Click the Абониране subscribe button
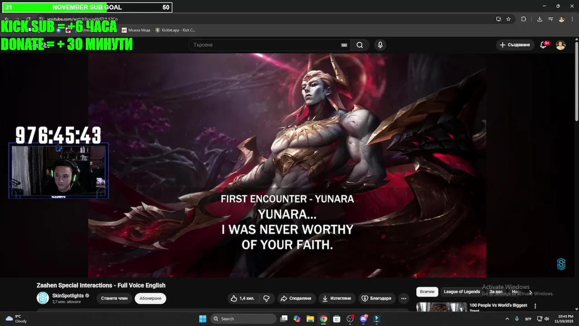 click(x=151, y=298)
